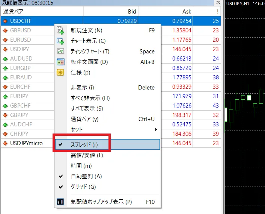This screenshot has height=214, width=265.
Task: Choose チャート表示 (C) menu entry
Action: pyautogui.click(x=107, y=41)
